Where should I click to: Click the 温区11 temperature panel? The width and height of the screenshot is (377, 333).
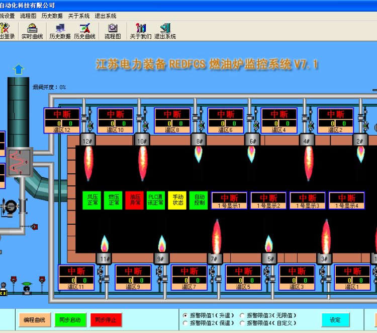[76, 278]
